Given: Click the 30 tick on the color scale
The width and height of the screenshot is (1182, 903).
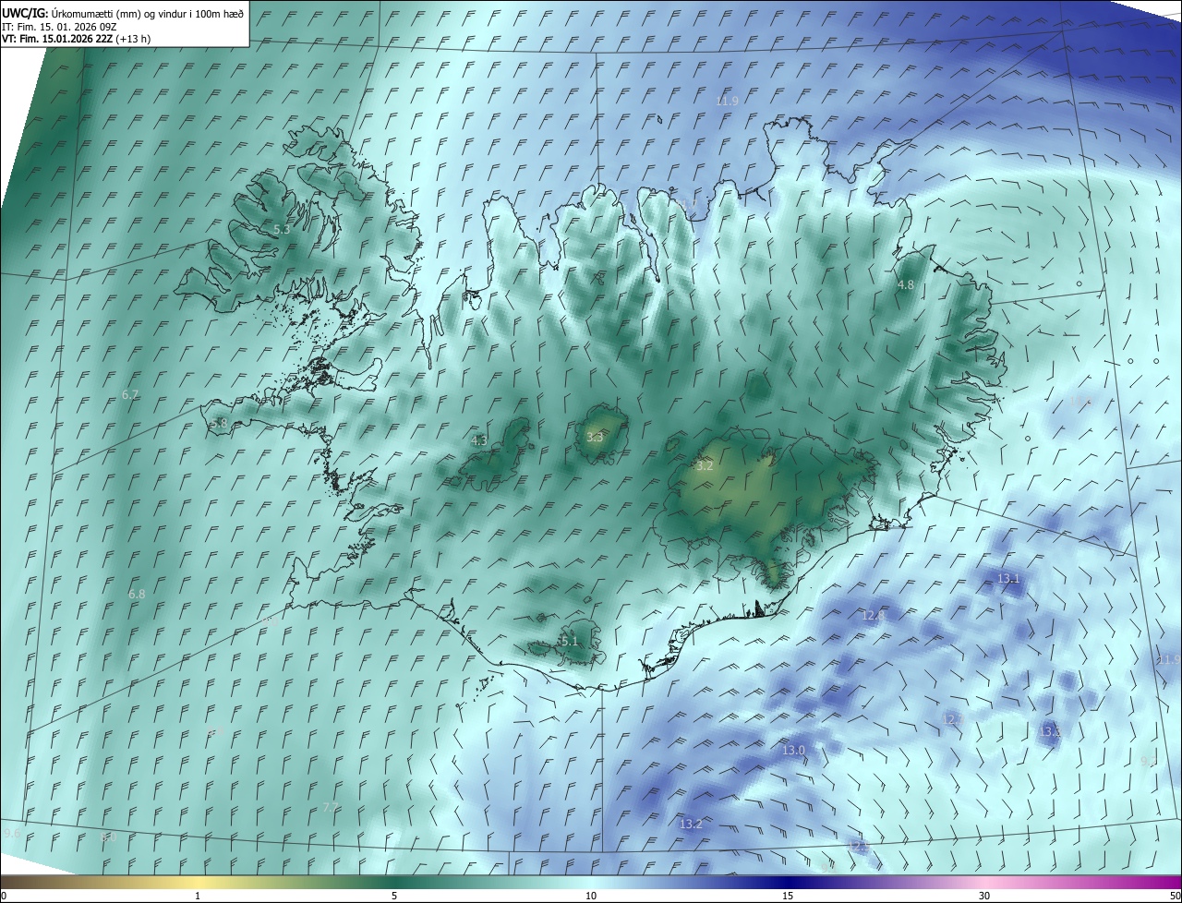Looking at the screenshot, I should pos(984,896).
